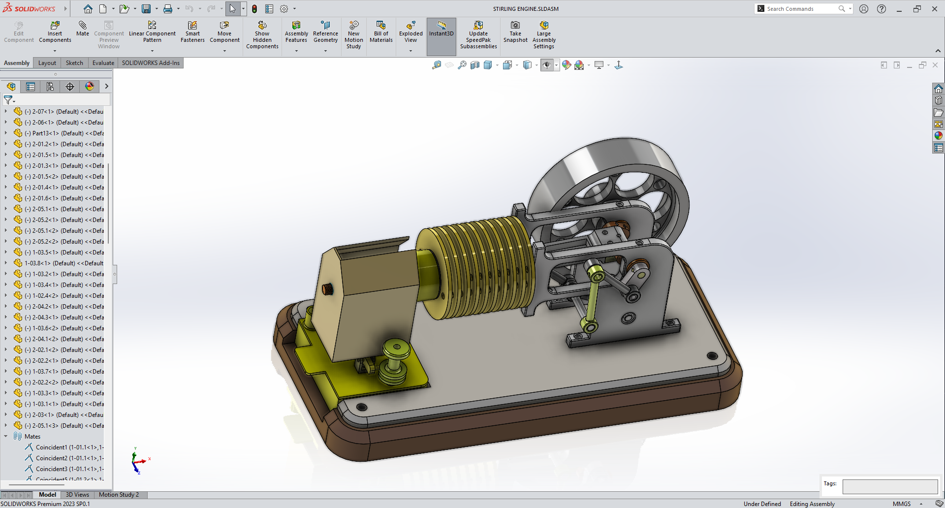Click the Select arrow tool
The height and width of the screenshot is (508, 945).
click(232, 9)
